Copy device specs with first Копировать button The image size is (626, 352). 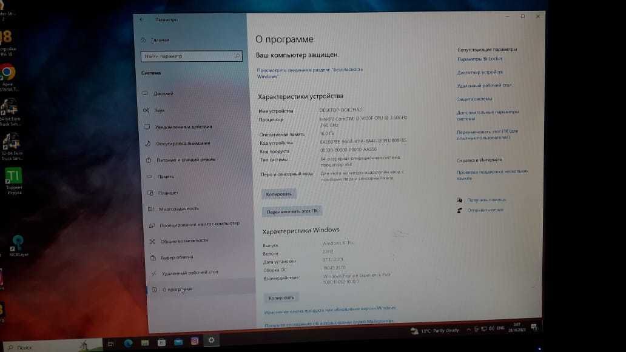(x=278, y=194)
